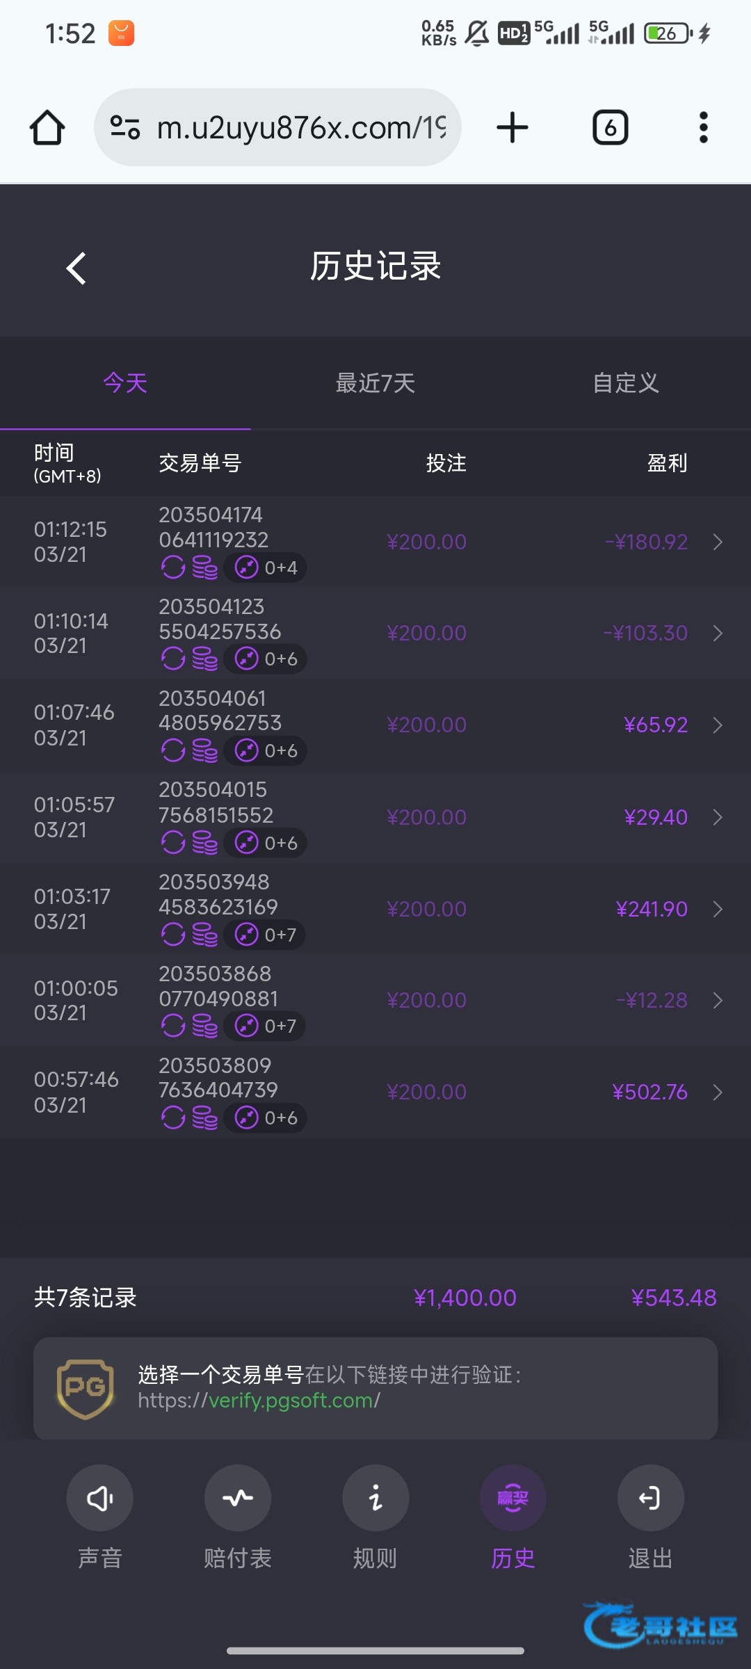Expand the 01:12:15 record with -¥180.92

pos(718,542)
